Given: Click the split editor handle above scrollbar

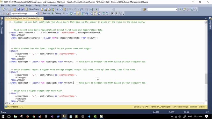Looking at the screenshot, I should (206, 22).
